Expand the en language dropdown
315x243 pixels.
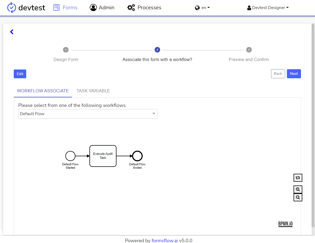[202, 8]
